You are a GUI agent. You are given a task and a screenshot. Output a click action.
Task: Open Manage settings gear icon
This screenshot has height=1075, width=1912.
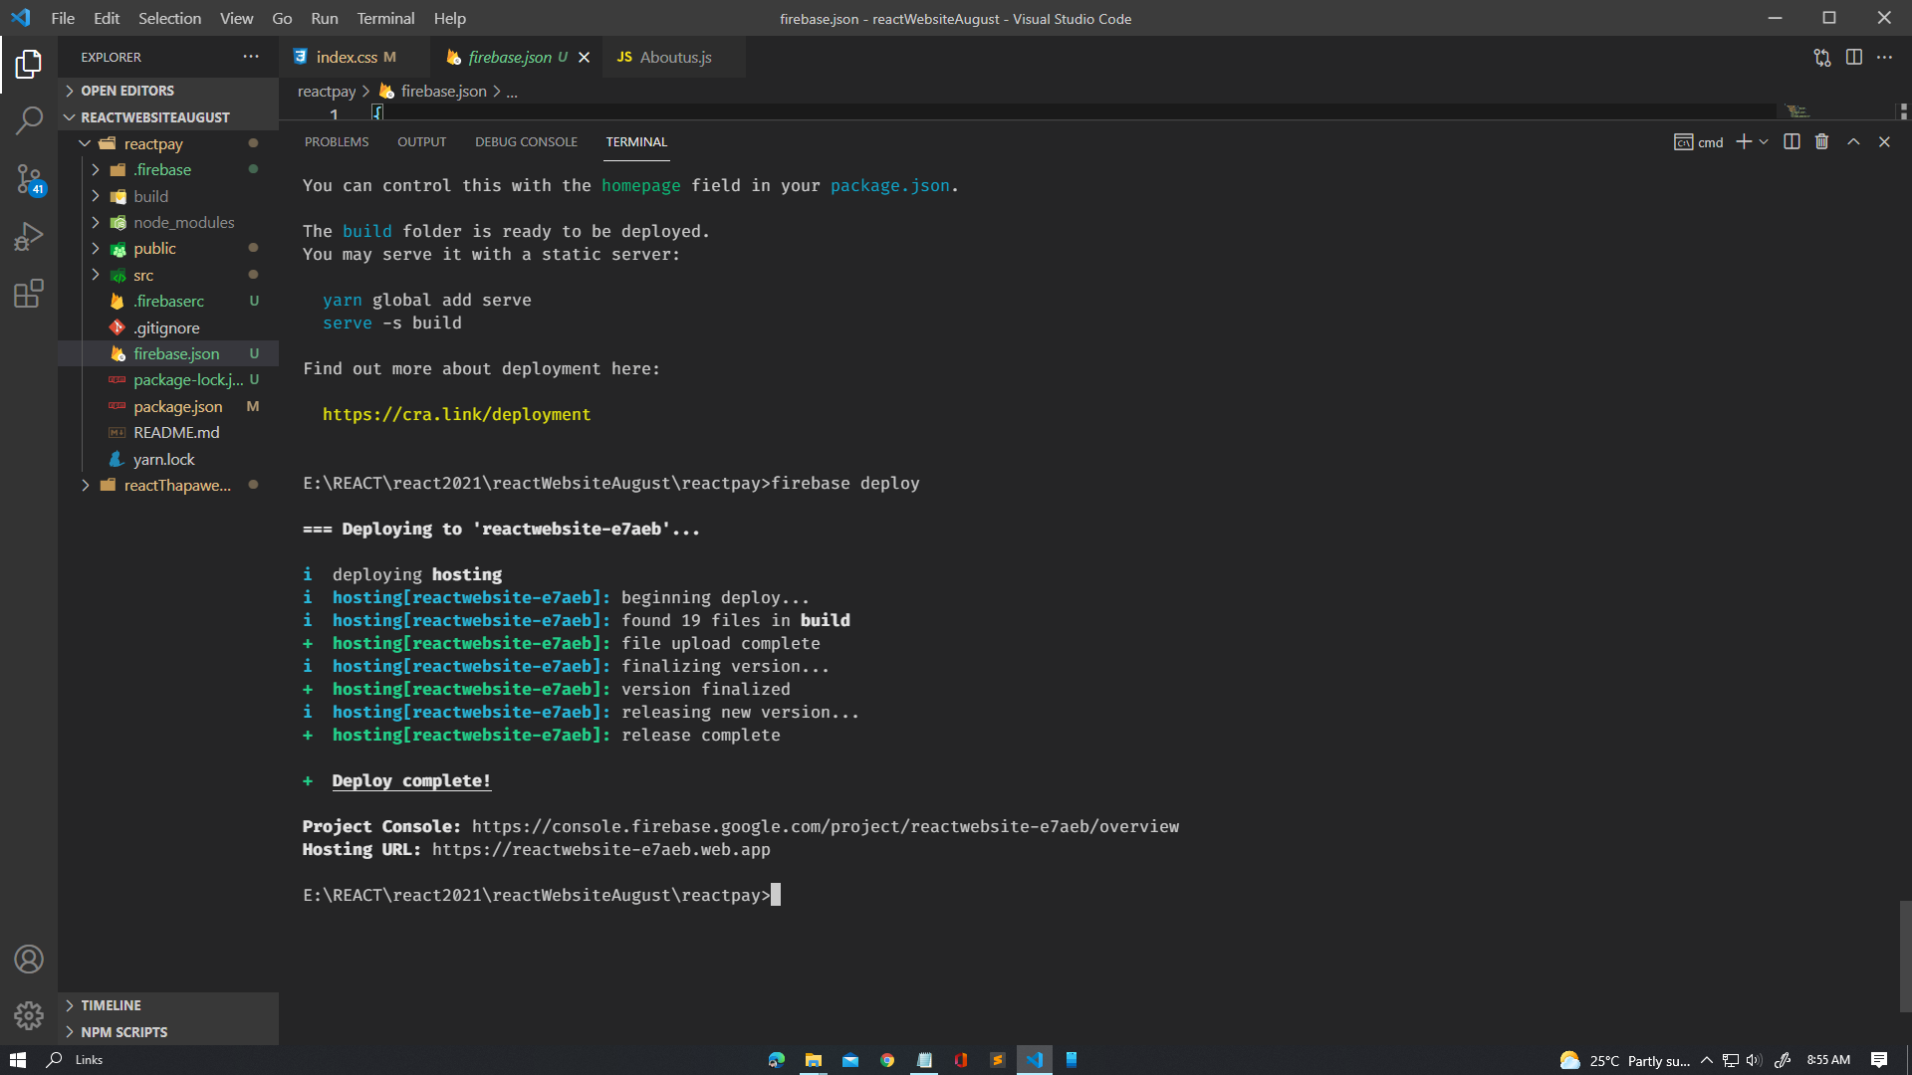point(29,1015)
